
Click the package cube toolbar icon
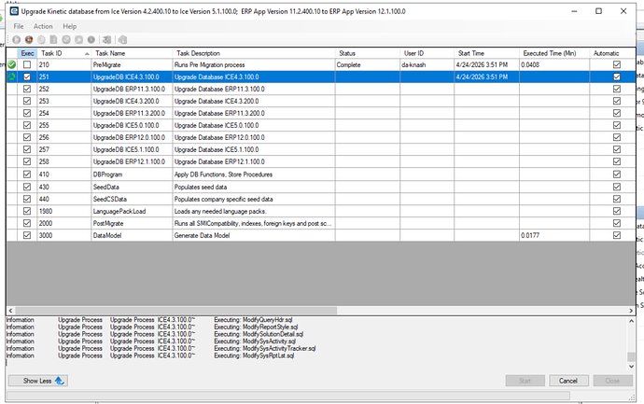click(x=122, y=40)
